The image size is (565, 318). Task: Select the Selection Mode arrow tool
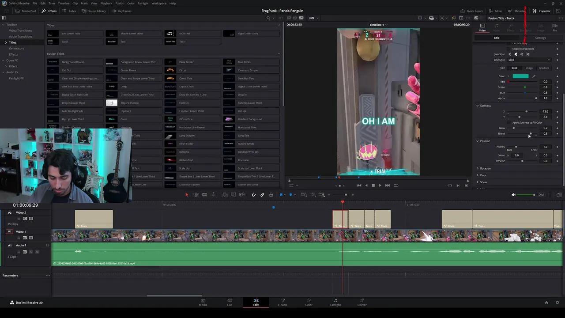tap(186, 195)
